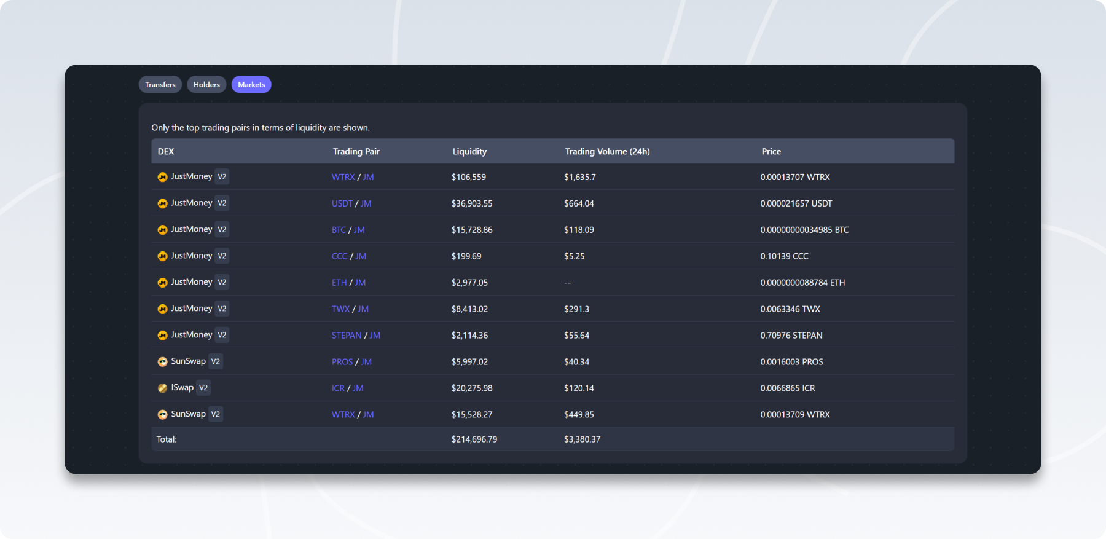
Task: Click the JustMoney icon in the STEPAN row
Action: point(162,336)
